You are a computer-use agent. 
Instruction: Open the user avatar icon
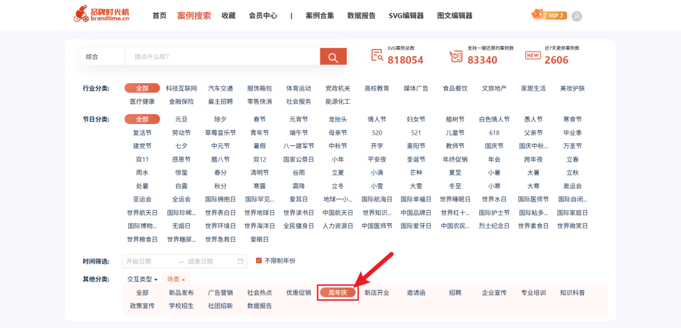(x=577, y=16)
